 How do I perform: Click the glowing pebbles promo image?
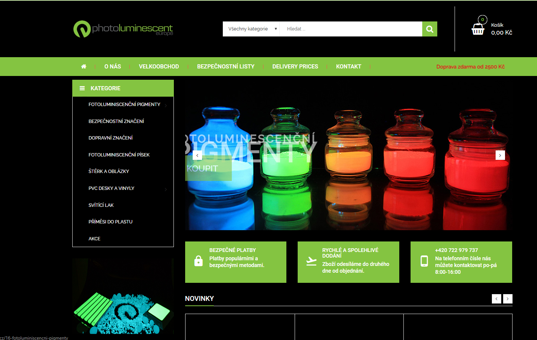click(123, 297)
